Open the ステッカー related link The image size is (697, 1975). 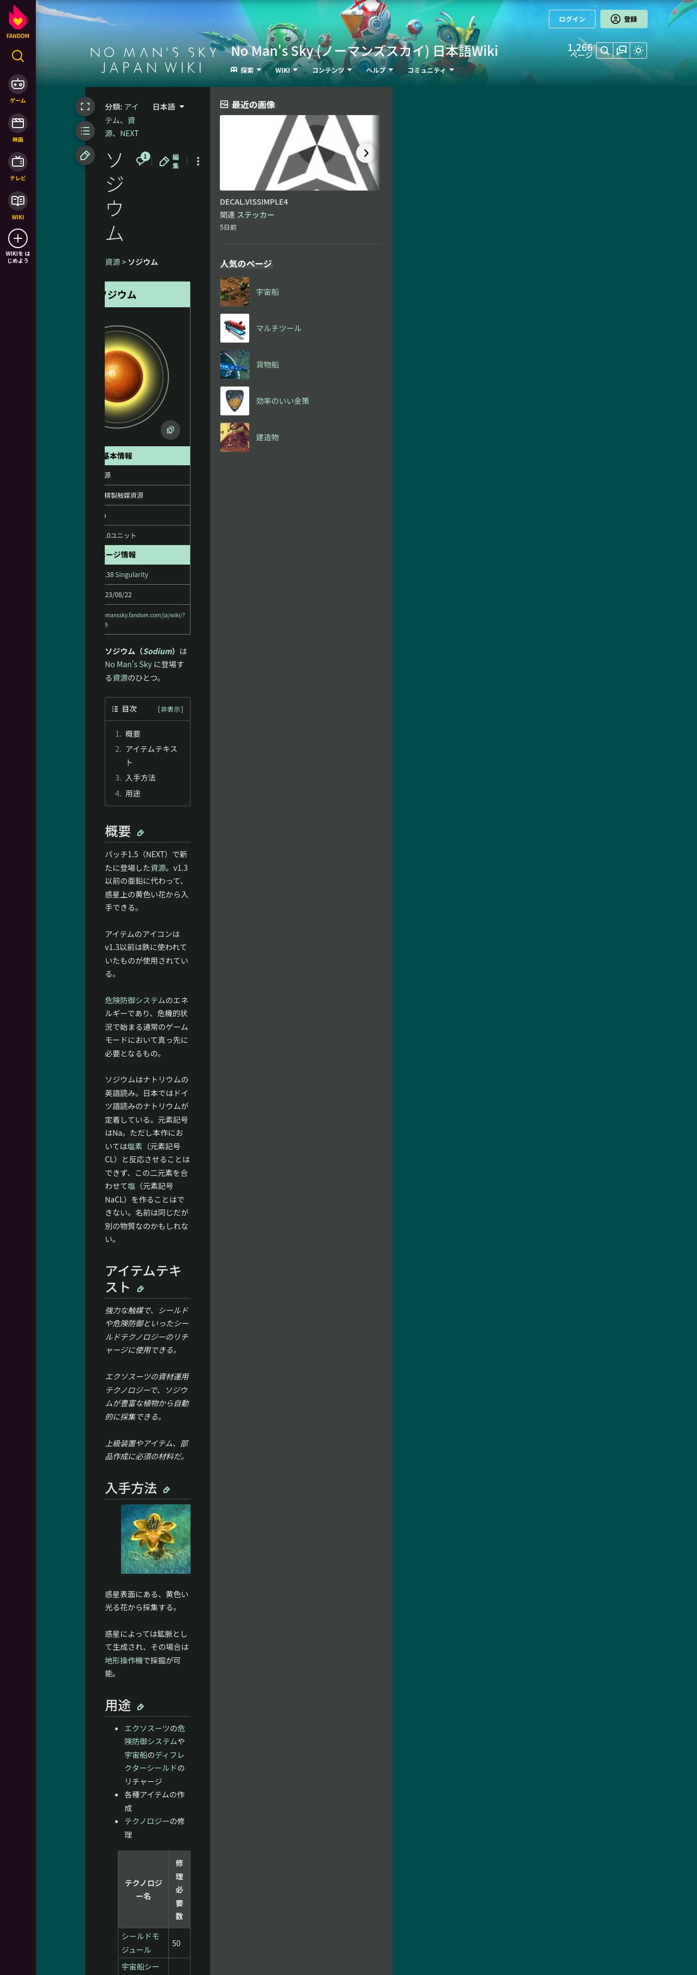pos(255,214)
